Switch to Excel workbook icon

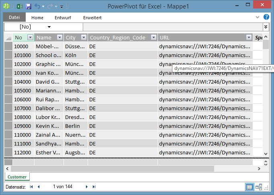(x=20, y=6)
